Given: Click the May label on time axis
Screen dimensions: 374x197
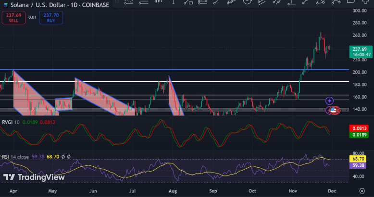Looking at the screenshot, I should pos(52,191).
